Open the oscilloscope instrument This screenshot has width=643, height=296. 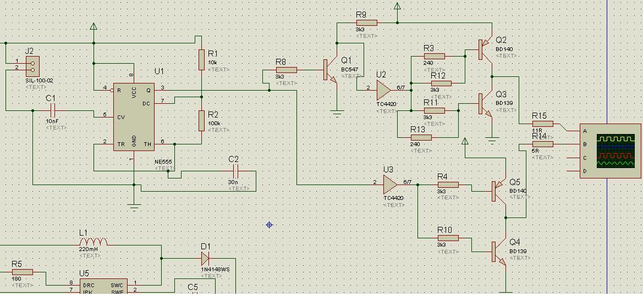[611, 150]
